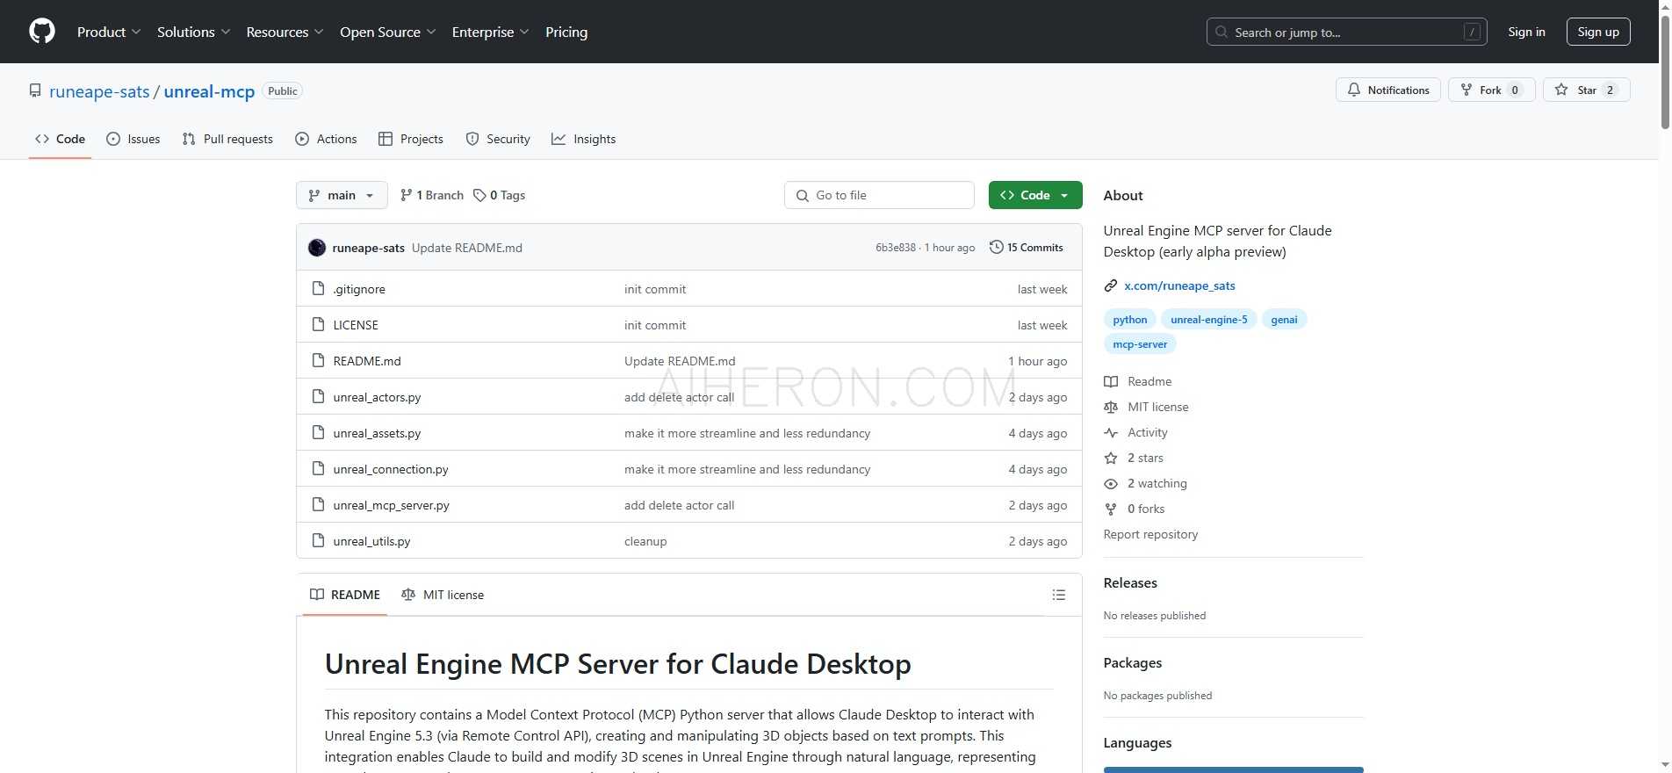Click the tag icon beside 0 Tags
This screenshot has height=773, width=1672.
[x=479, y=195]
